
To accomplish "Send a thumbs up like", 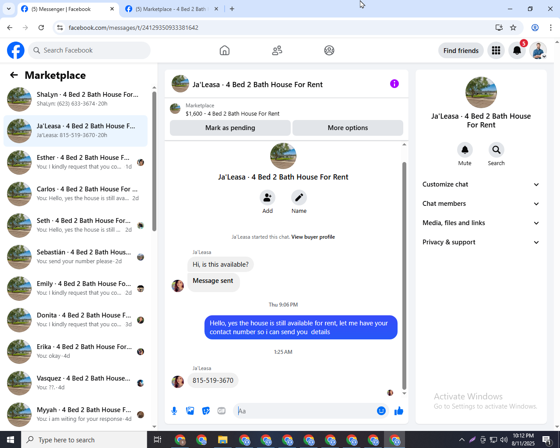I will (399, 411).
